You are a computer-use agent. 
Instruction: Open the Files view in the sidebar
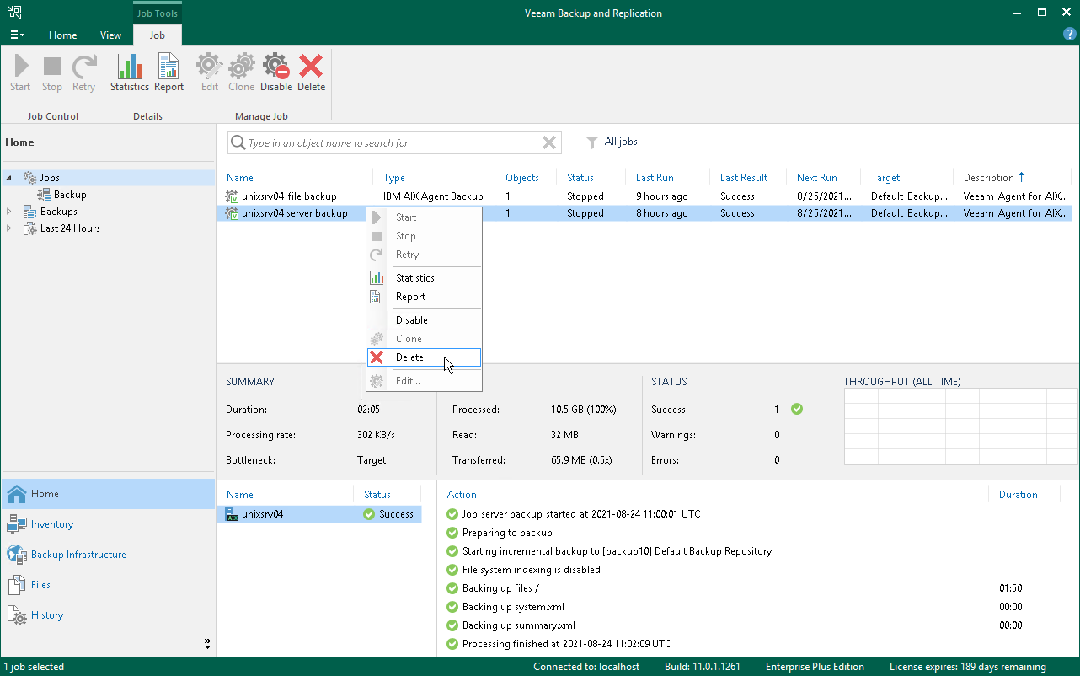coord(40,585)
